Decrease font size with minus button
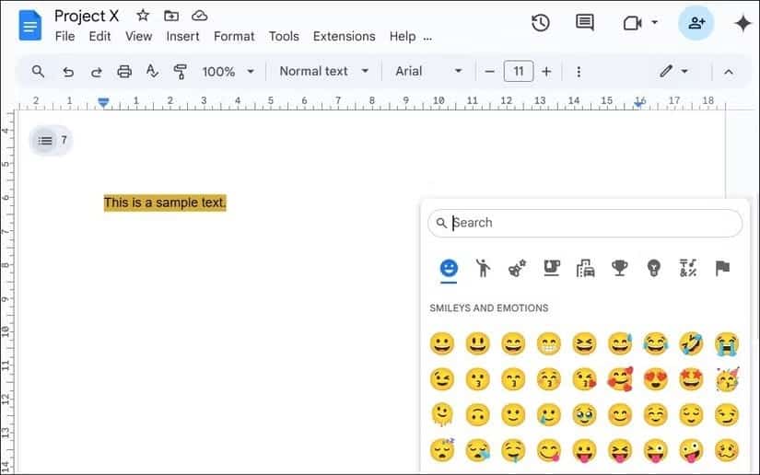 point(489,72)
